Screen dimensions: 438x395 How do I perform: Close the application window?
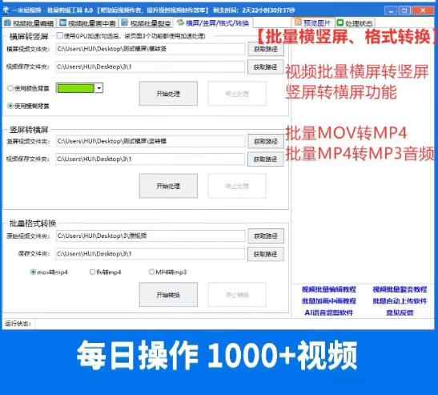[423, 10]
